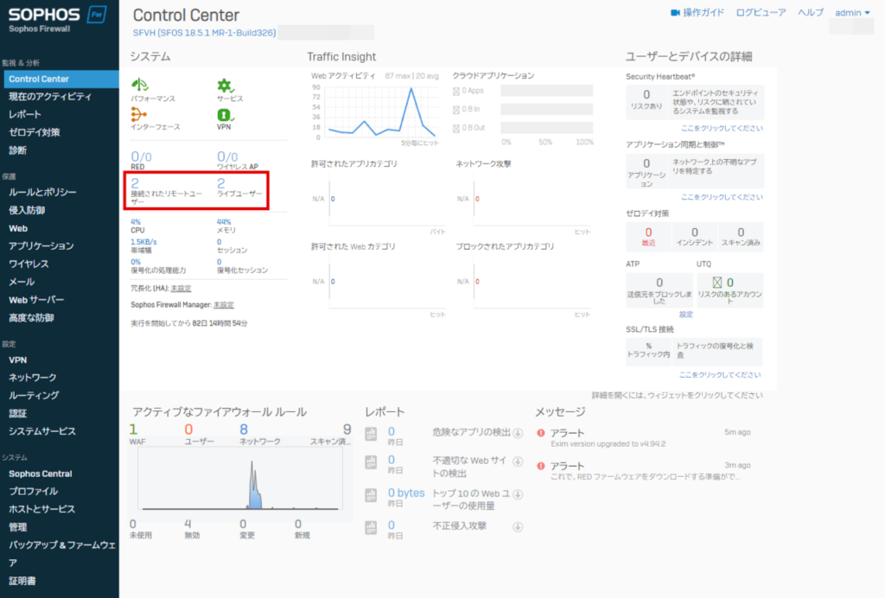Click the 未設定 link beside 冗長化 (HA)
Screen dimensions: 885x598
[181, 289]
